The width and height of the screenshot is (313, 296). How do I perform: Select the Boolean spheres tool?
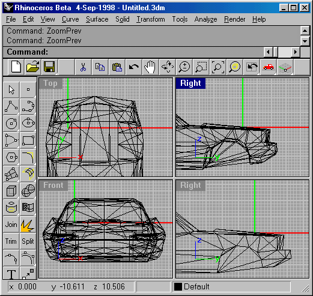click(28, 190)
